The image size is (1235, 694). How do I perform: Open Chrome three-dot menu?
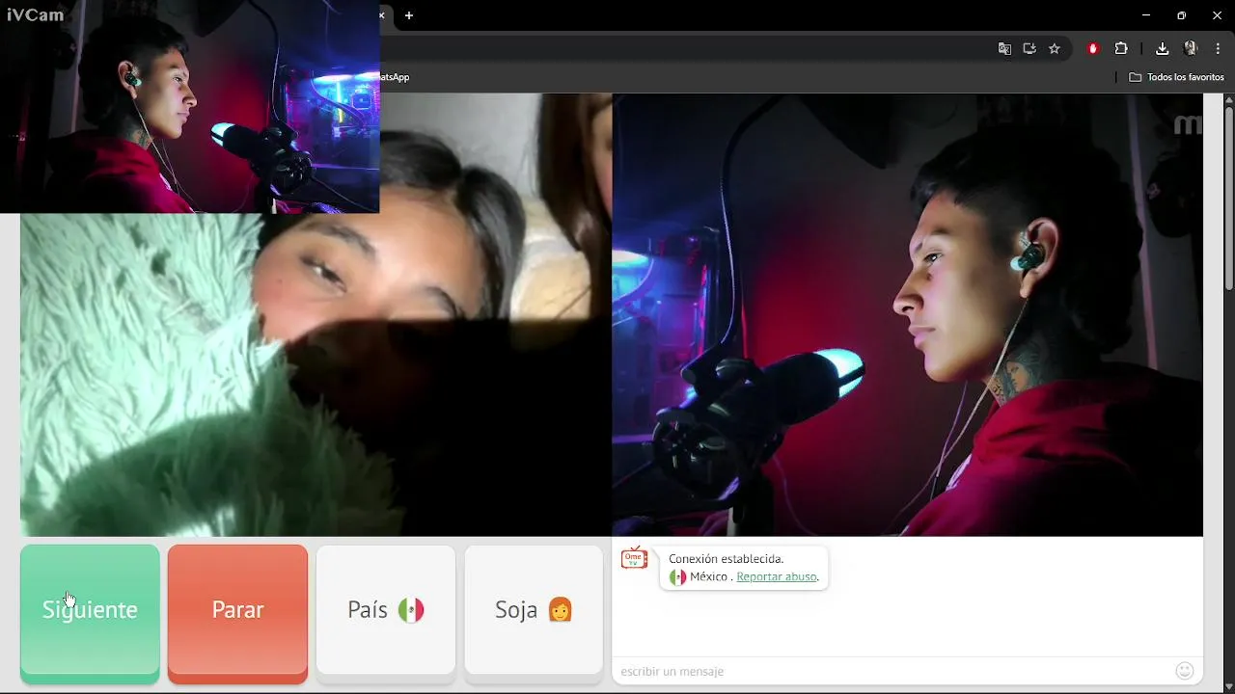1218,48
